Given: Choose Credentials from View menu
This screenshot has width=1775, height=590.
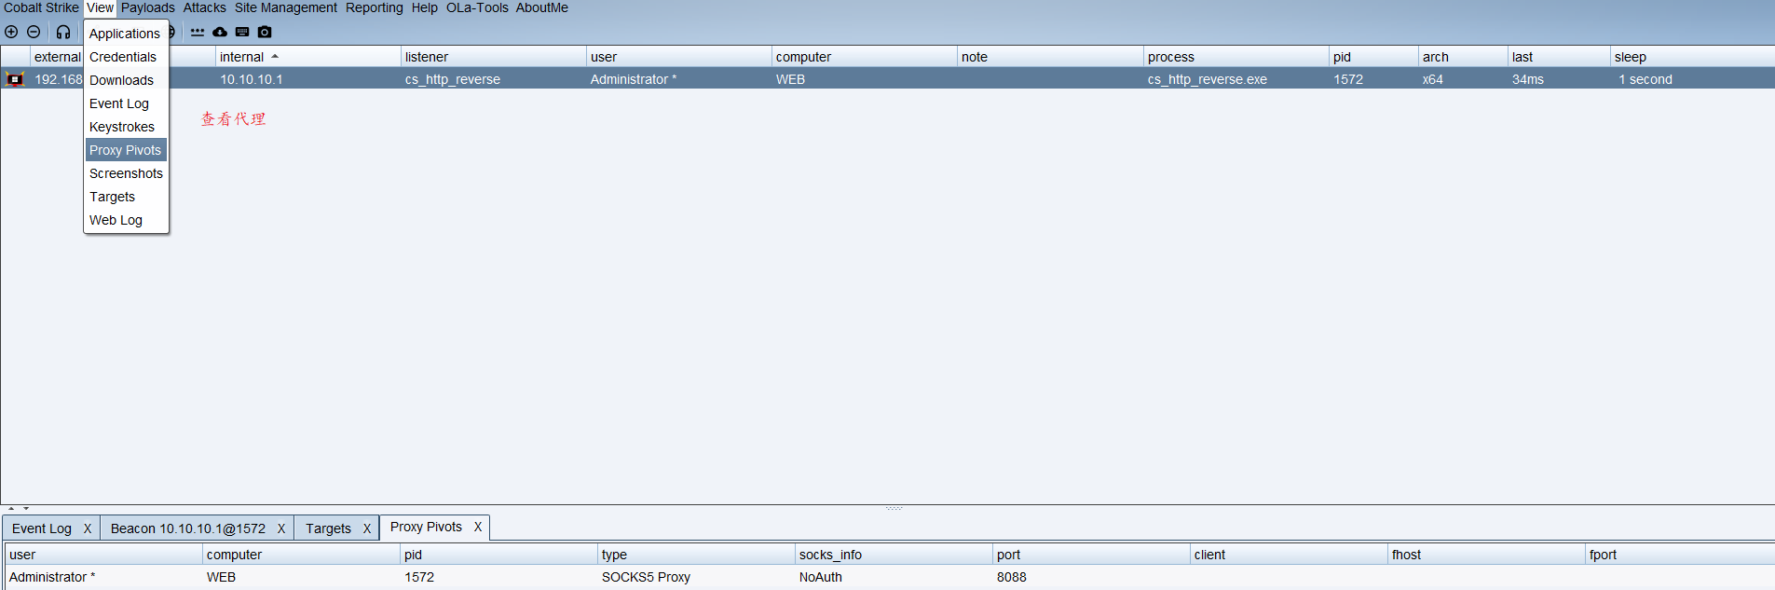Looking at the screenshot, I should click(126, 57).
